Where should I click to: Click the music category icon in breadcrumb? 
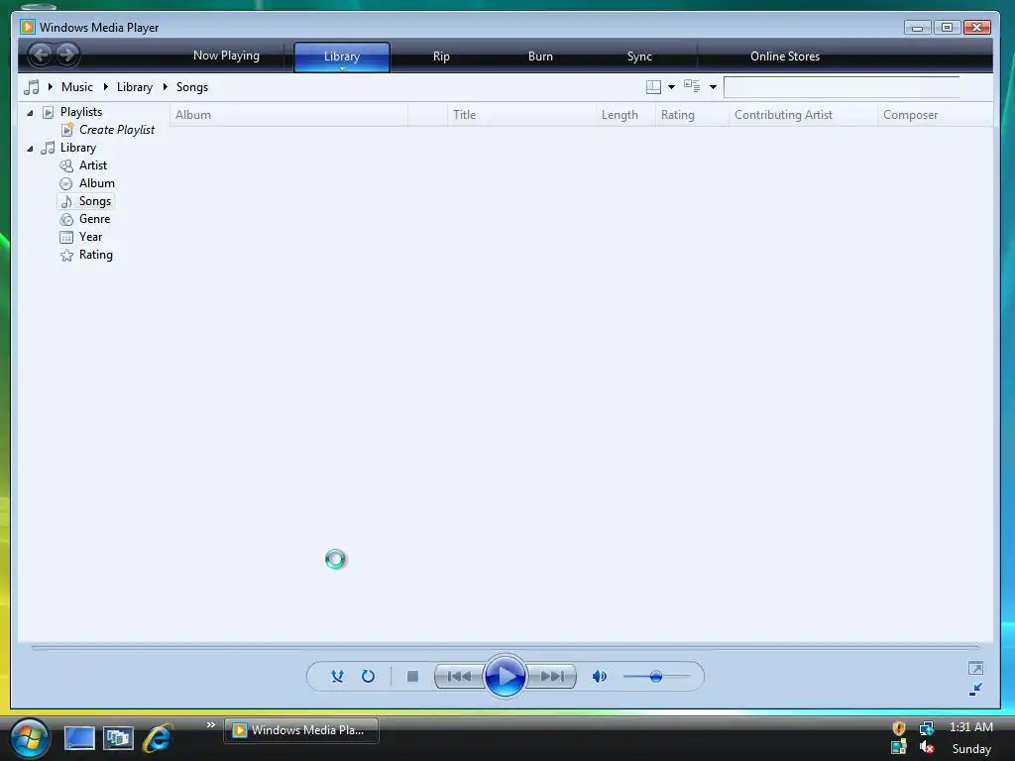click(31, 87)
